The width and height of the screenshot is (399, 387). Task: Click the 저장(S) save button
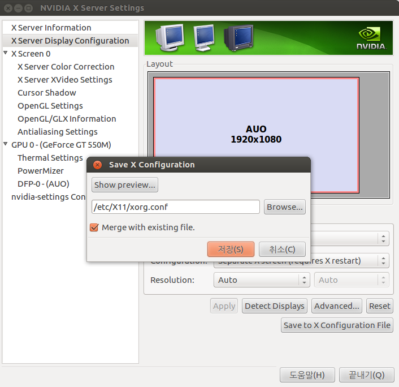(x=231, y=249)
